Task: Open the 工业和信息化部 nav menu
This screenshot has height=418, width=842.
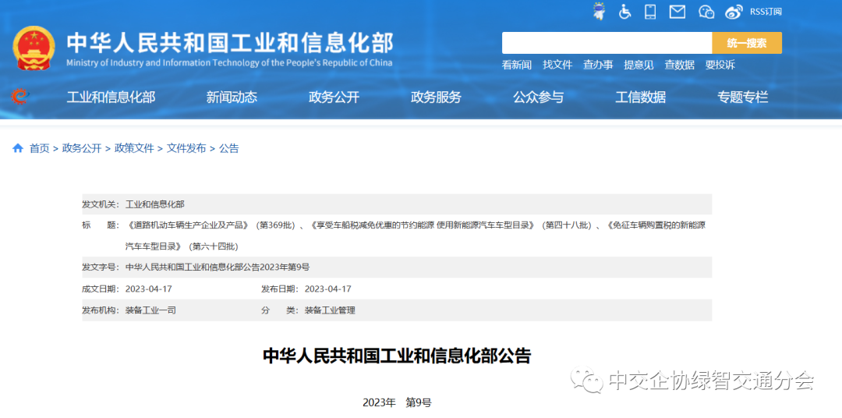Action: [111, 97]
